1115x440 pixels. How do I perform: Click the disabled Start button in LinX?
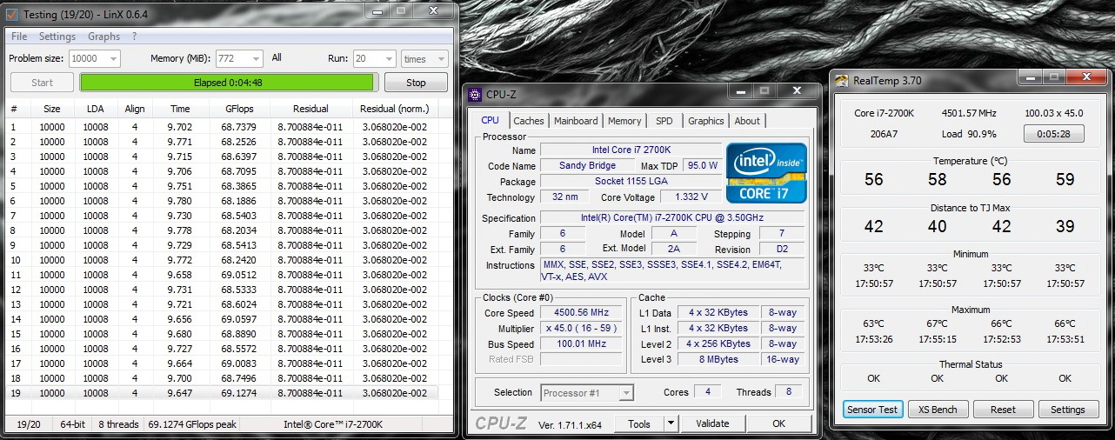pos(42,83)
